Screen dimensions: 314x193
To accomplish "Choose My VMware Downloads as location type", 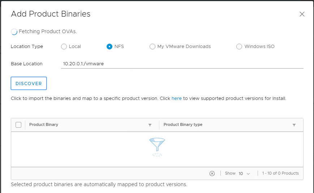I will point(152,47).
